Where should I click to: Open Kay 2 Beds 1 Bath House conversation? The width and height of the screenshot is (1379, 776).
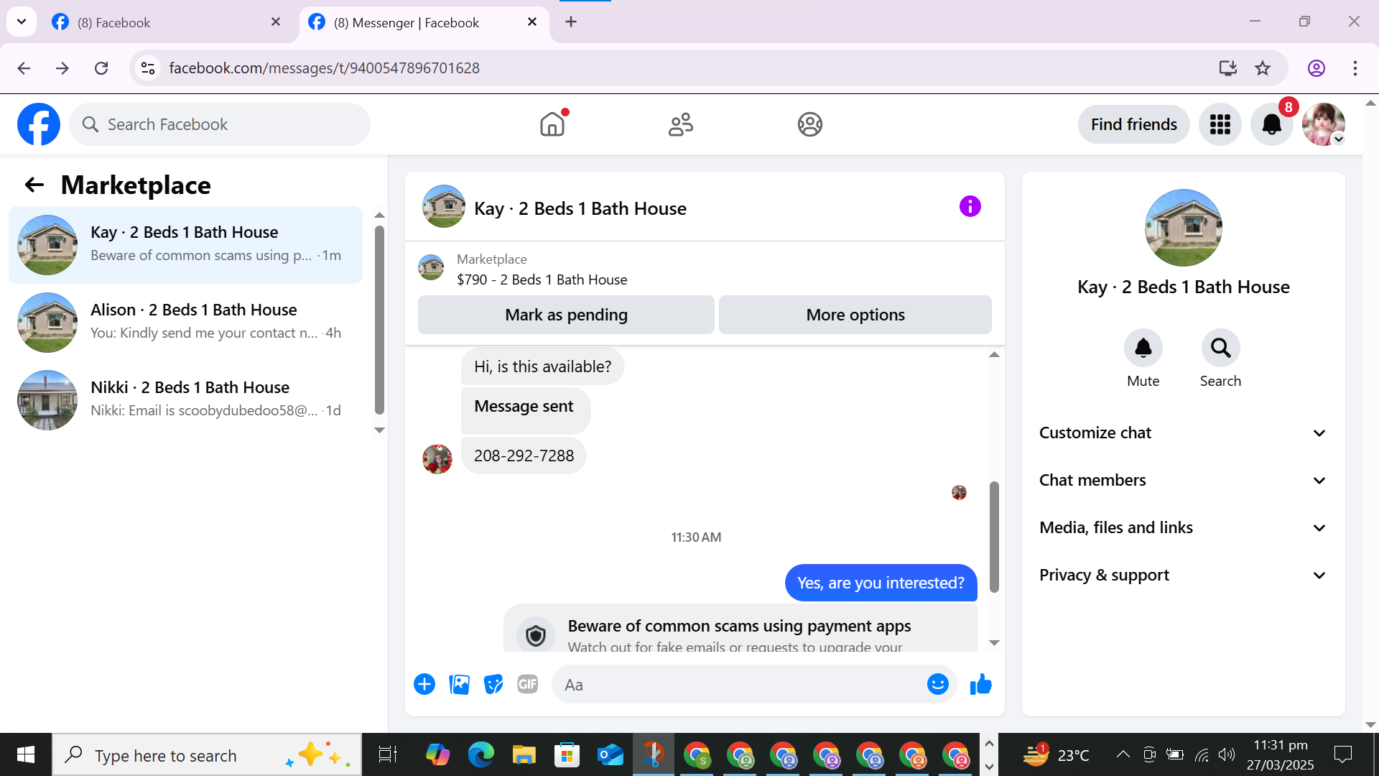tap(185, 245)
